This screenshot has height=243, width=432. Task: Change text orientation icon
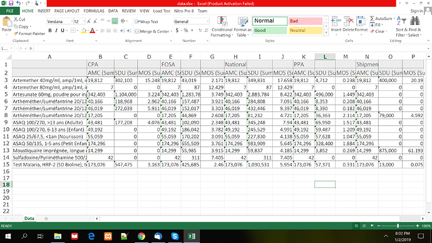[x=123, y=21]
